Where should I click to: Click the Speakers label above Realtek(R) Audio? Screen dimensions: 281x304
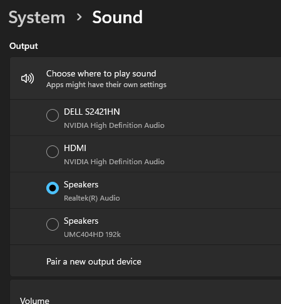click(x=81, y=185)
